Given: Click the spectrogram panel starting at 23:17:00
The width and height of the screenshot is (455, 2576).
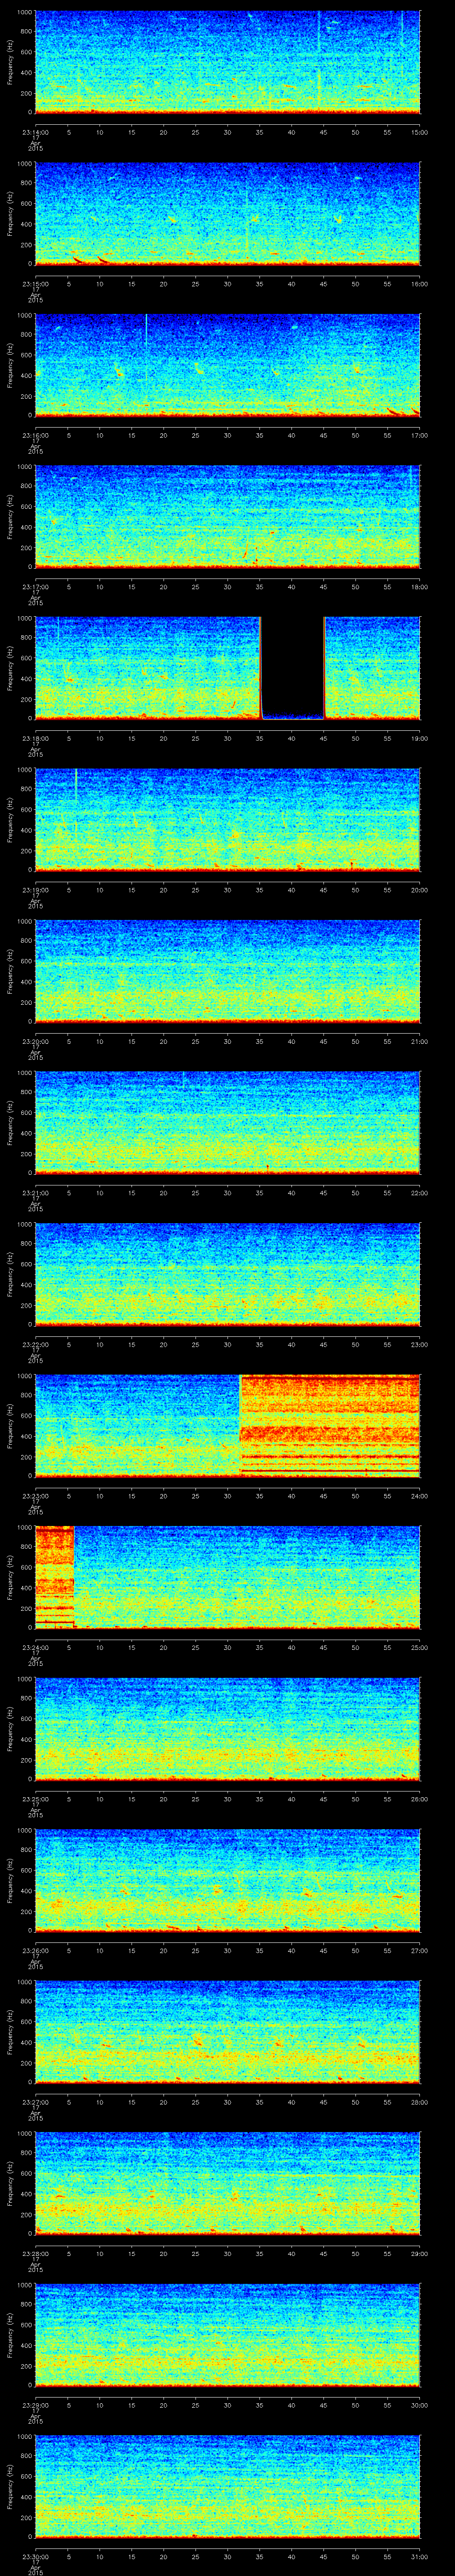Looking at the screenshot, I should pos(227,517).
